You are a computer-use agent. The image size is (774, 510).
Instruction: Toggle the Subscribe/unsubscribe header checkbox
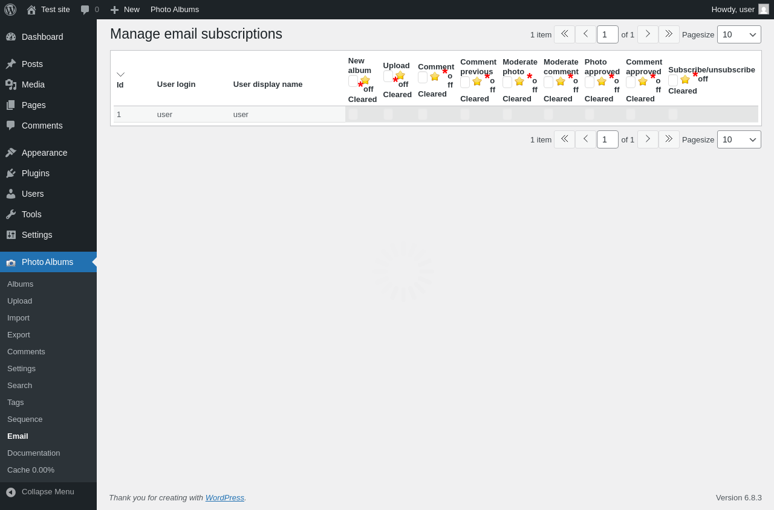pos(673,80)
